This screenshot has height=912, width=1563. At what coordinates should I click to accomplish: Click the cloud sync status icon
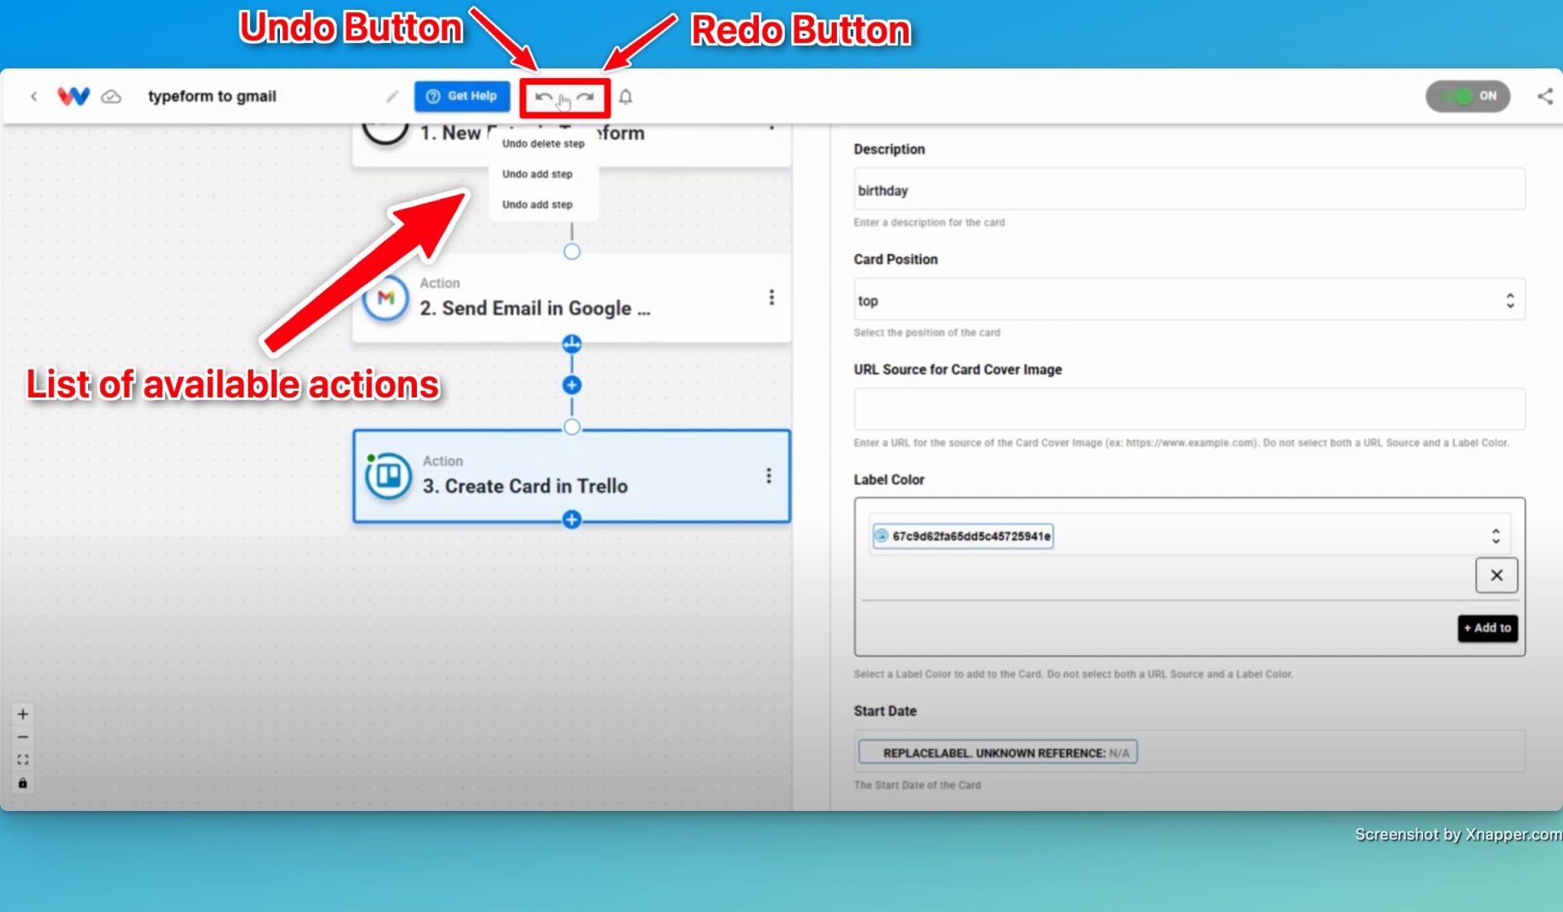[x=110, y=95]
